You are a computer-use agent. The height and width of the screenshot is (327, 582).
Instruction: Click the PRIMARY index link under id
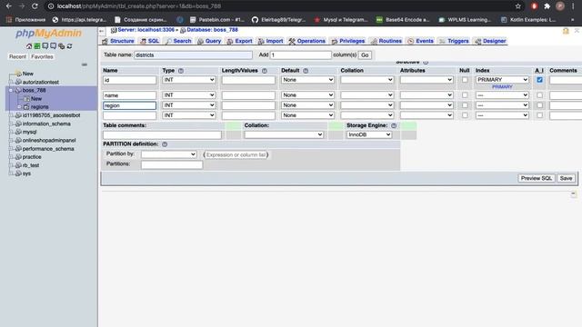[502, 87]
